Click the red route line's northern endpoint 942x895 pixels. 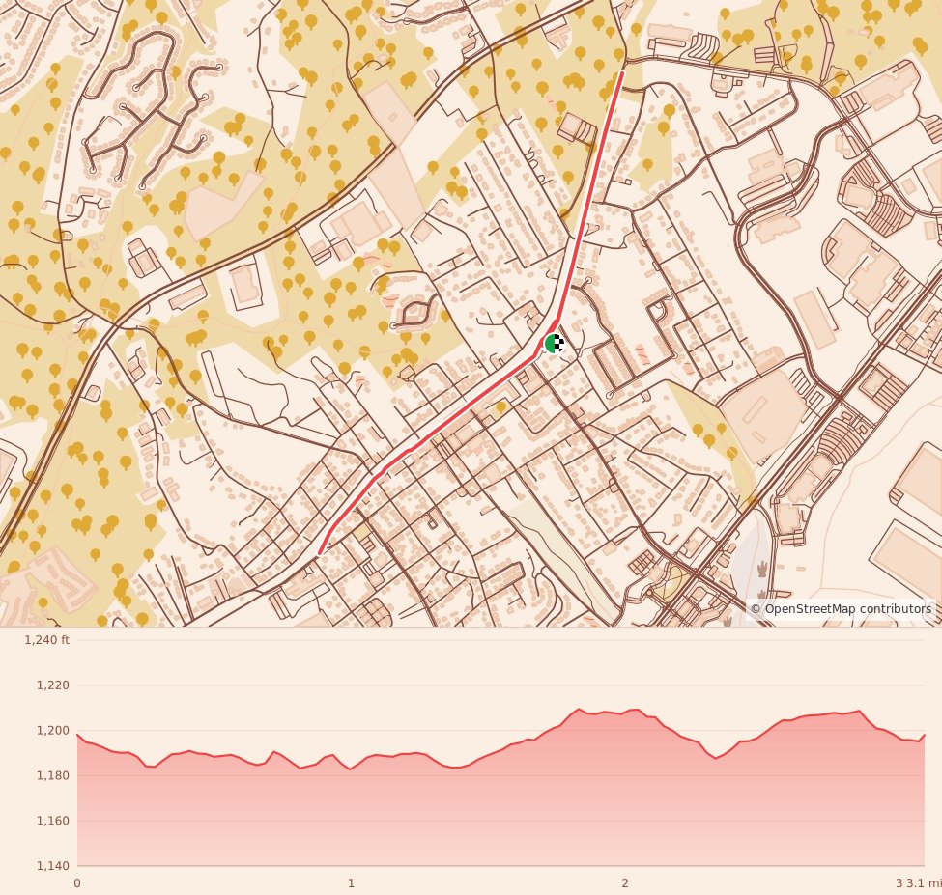[x=622, y=72]
